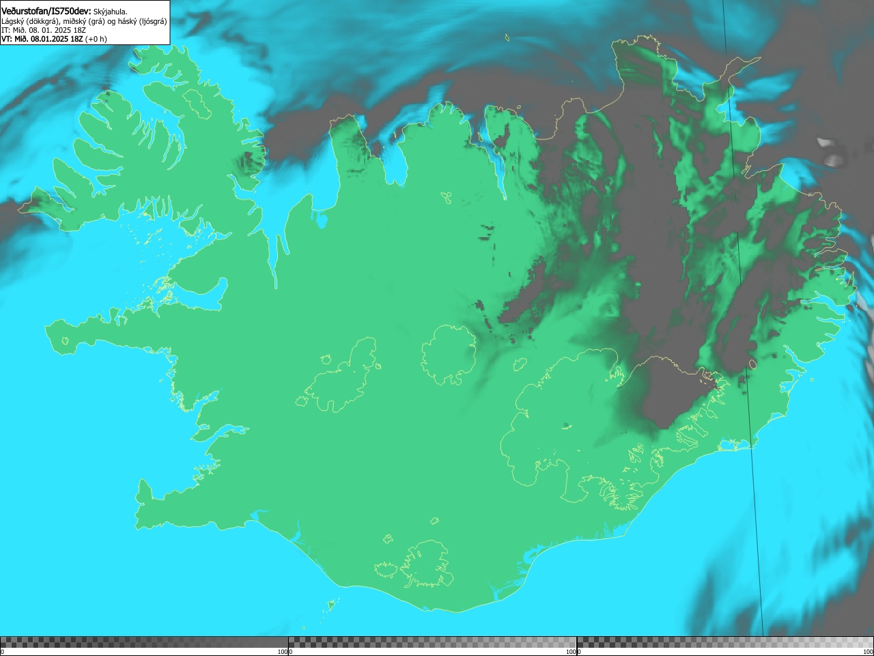Click the 'Veðurstofan/IS750dev: Skýjahula.' title text

[x=64, y=11]
